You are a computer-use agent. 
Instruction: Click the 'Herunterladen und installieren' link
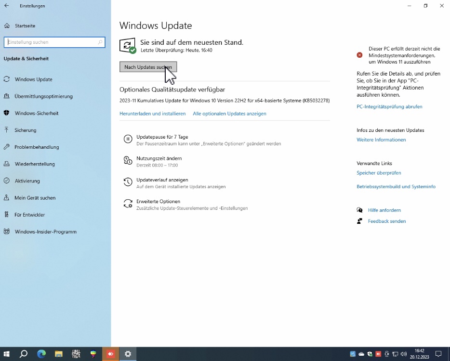152,114
